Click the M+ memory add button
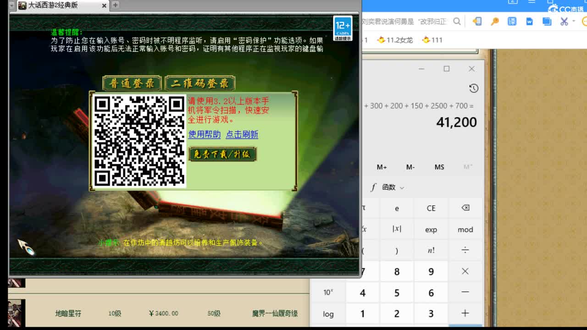The height and width of the screenshot is (330, 587). [382, 167]
